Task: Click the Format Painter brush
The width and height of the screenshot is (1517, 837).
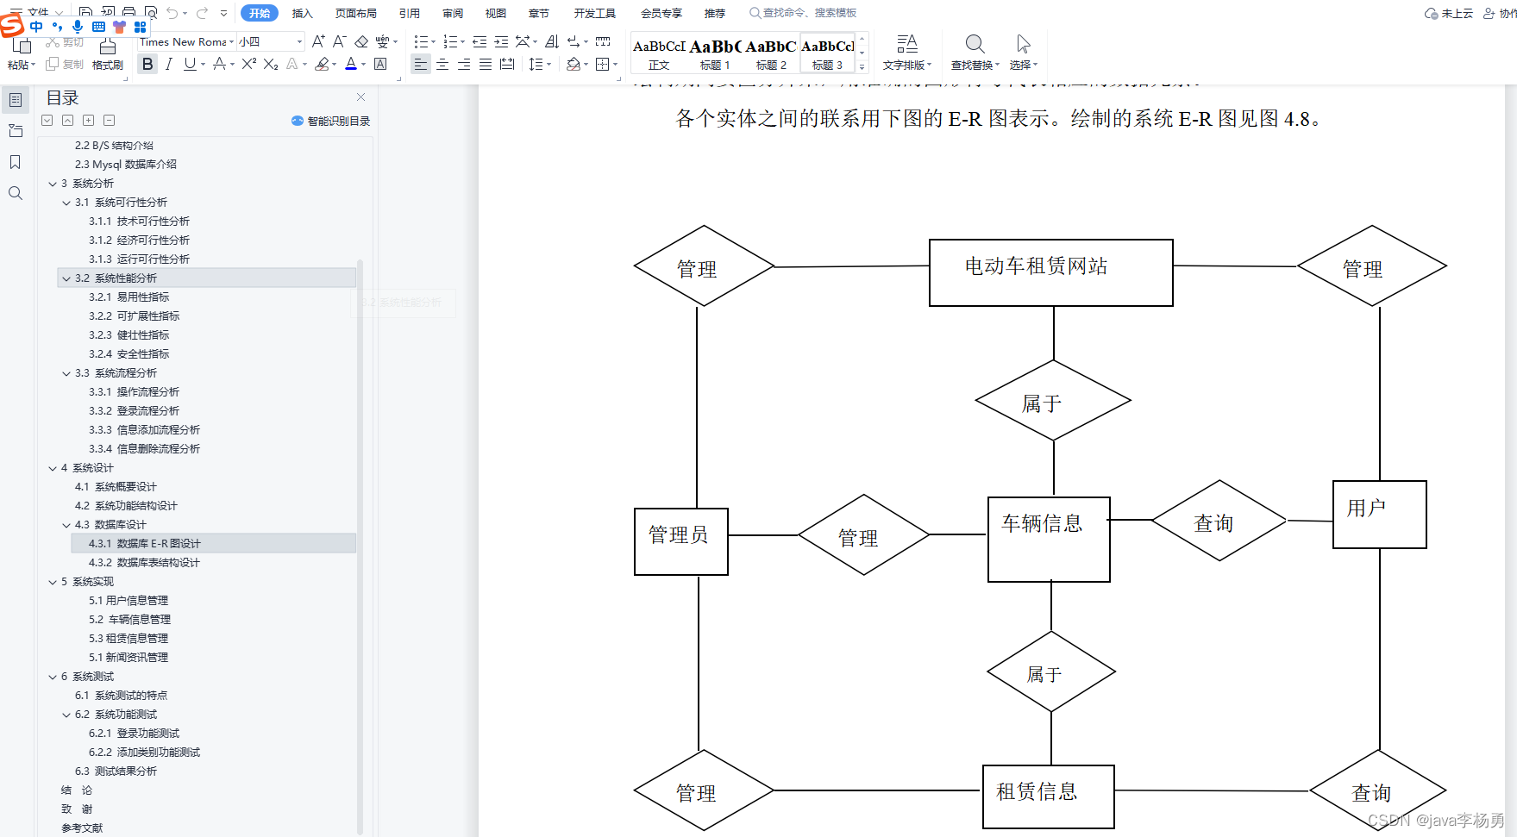Action: (108, 53)
